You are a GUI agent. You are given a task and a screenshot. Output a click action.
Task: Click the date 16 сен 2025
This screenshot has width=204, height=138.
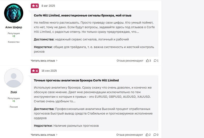click(49, 71)
